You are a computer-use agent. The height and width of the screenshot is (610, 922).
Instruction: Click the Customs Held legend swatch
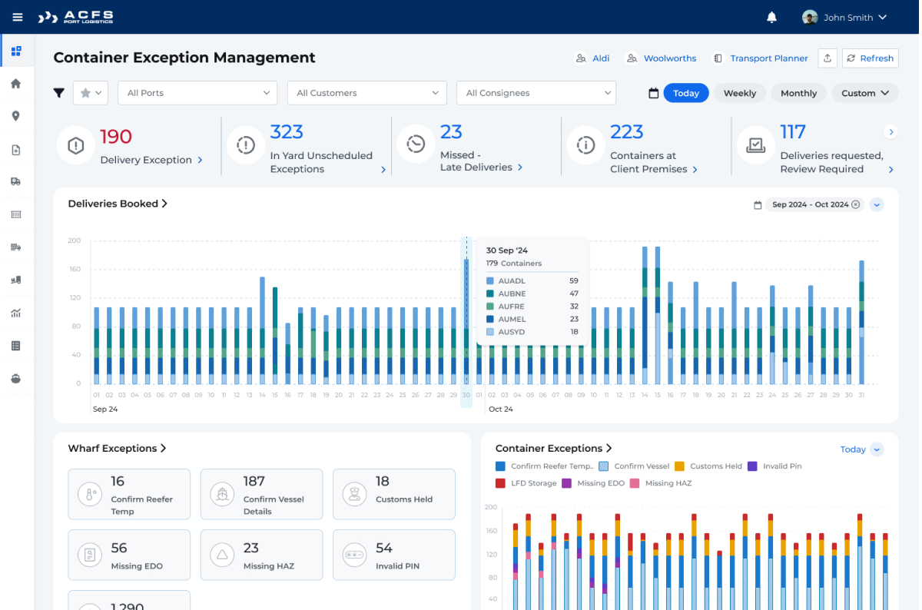[679, 466]
